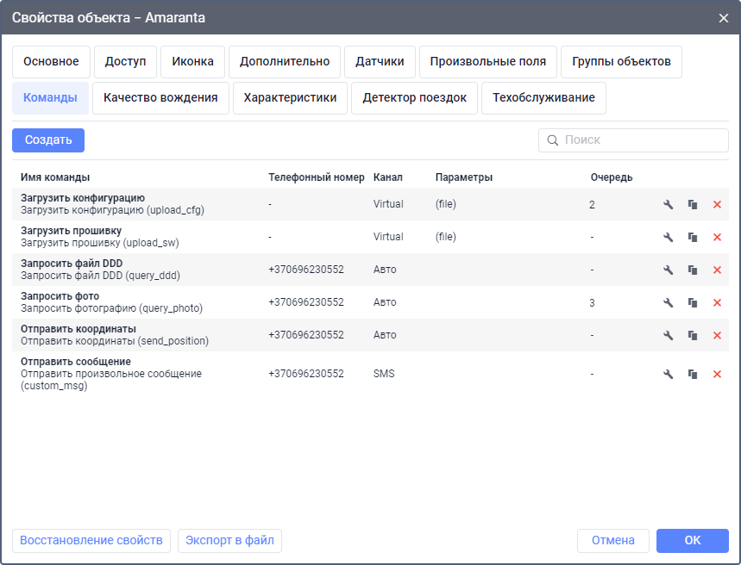Image resolution: width=741 pixels, height=565 pixels.
Task: Delete the Отправить сообщение command
Action: (717, 374)
